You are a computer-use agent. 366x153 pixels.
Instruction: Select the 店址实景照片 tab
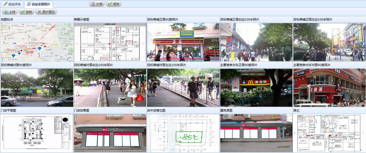coord(39,4)
